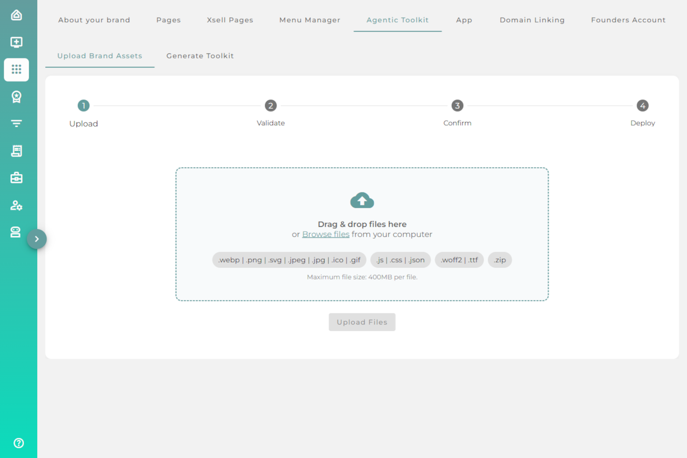This screenshot has height=458, width=687.
Task: Switch to Domain Linking tab
Action: click(x=532, y=20)
